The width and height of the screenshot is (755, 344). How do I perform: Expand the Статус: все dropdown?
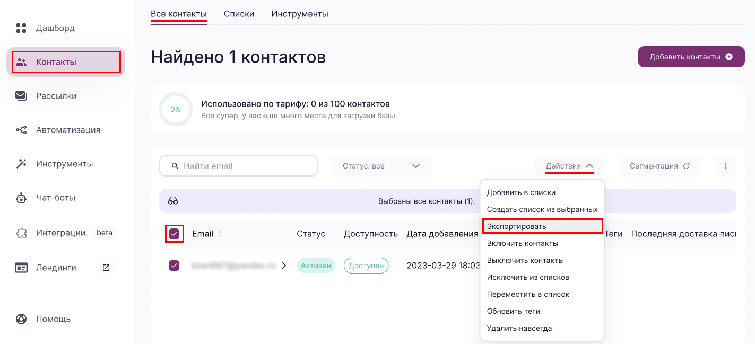pos(381,166)
